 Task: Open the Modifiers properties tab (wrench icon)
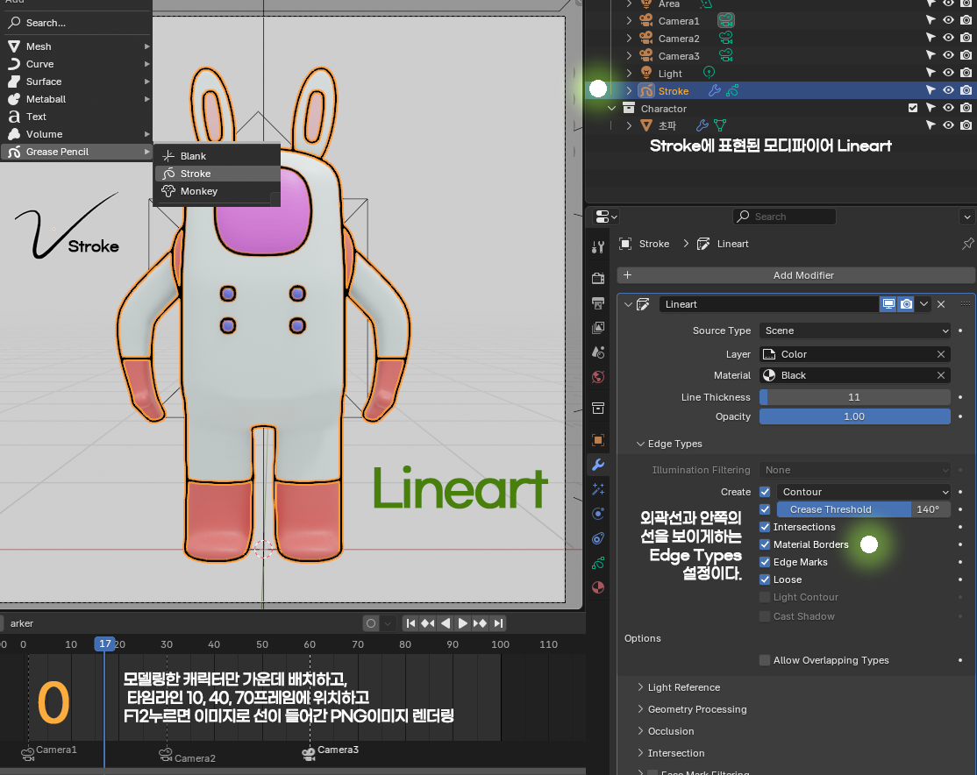click(598, 464)
